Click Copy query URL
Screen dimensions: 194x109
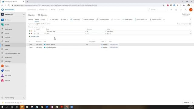coord(141,19)
